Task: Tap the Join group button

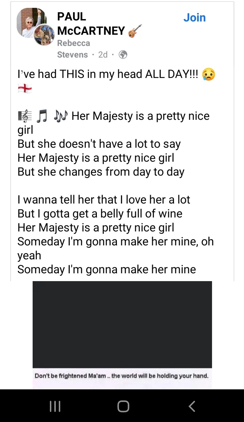Action: (194, 18)
